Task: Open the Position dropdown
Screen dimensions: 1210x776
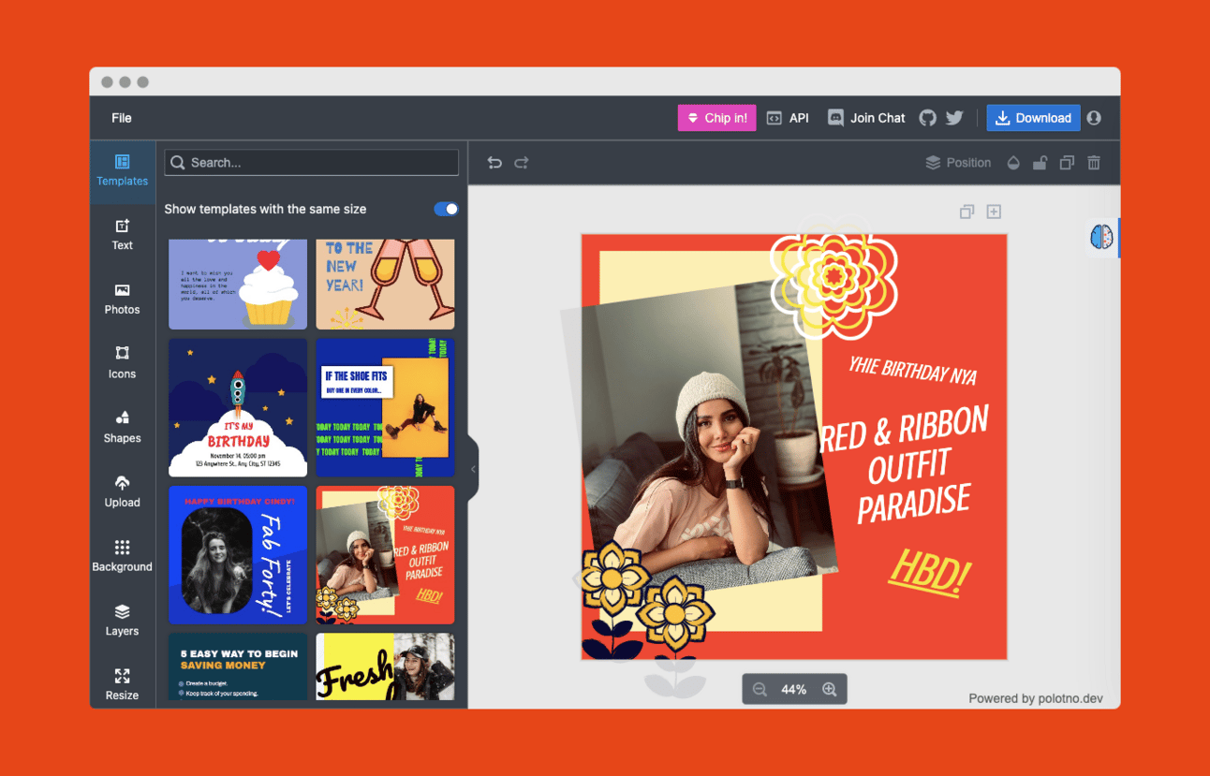Action: point(958,163)
